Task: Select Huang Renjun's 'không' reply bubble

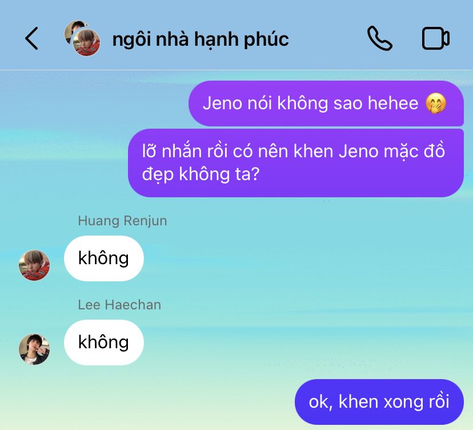Action: coord(104,258)
